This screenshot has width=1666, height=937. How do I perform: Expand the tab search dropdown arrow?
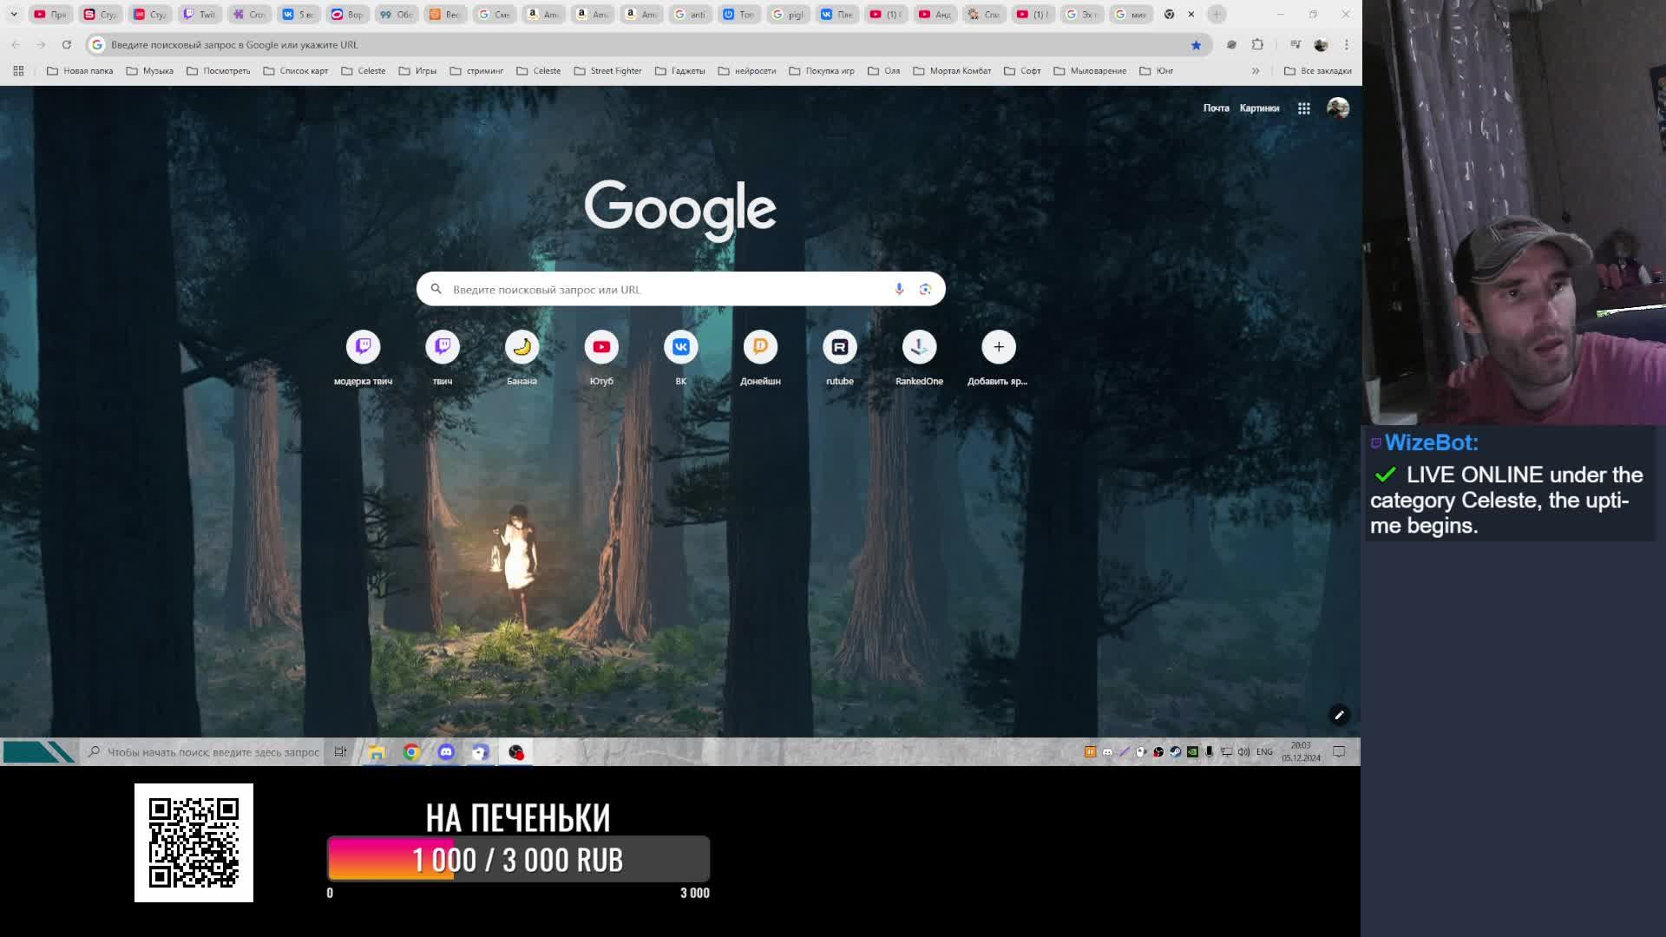pyautogui.click(x=14, y=14)
